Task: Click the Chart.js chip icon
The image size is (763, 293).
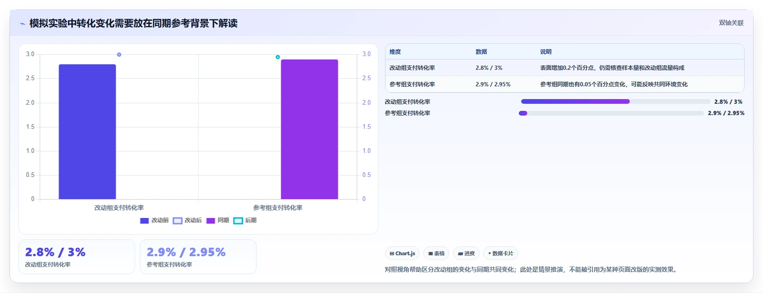Action: point(392,253)
